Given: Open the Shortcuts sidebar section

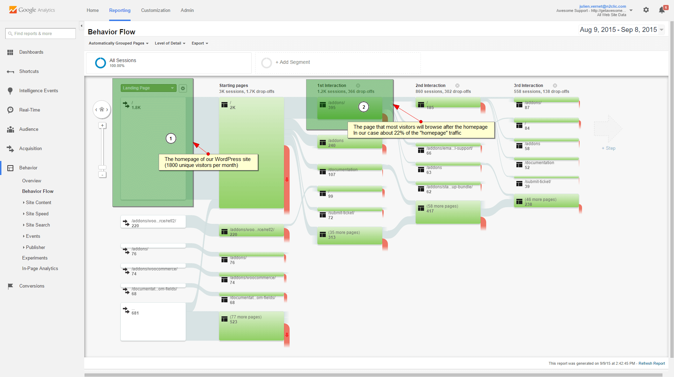Looking at the screenshot, I should pyautogui.click(x=29, y=72).
